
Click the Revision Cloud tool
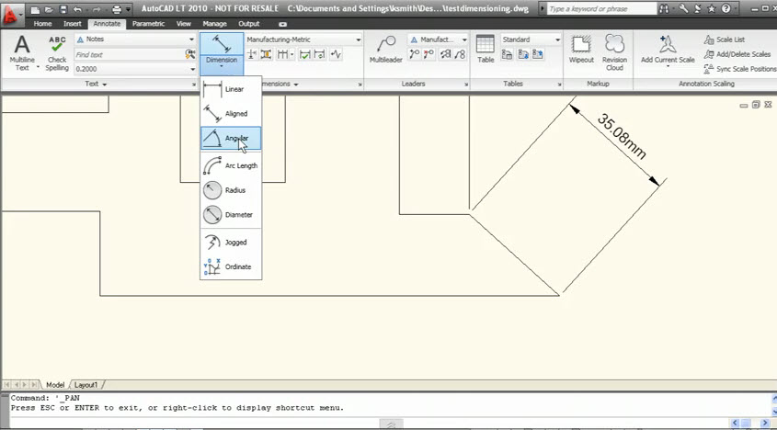614,52
